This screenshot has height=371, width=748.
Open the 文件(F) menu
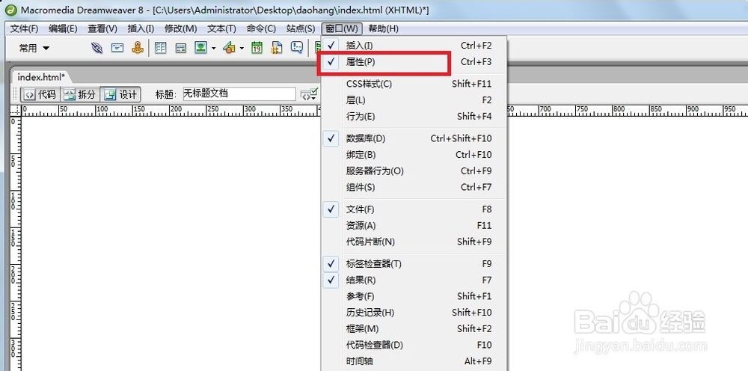[25, 28]
